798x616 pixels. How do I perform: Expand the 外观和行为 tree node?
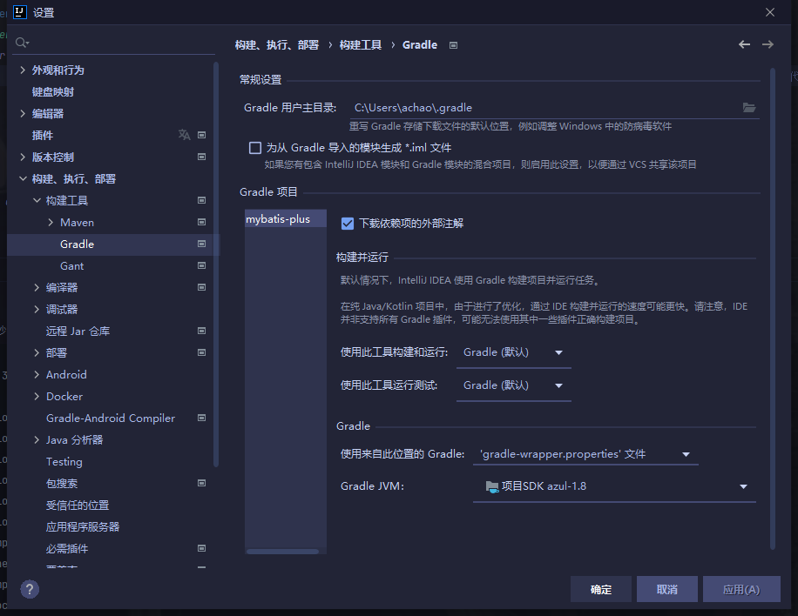[23, 70]
